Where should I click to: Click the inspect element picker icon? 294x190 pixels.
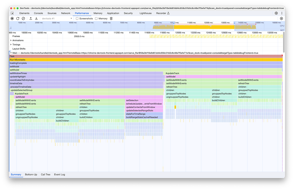pos(12,13)
